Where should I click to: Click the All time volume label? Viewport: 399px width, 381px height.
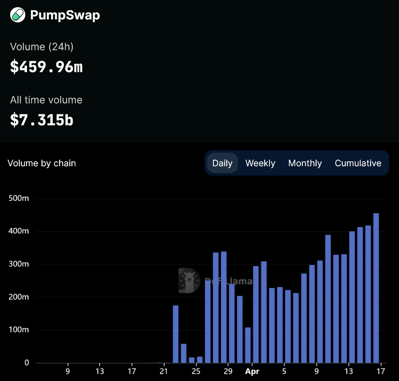(x=46, y=100)
